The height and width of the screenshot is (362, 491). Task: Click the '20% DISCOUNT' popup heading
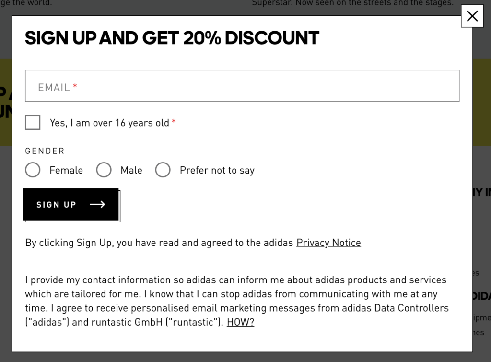click(172, 38)
